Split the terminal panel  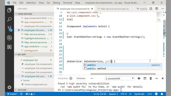point(145,78)
